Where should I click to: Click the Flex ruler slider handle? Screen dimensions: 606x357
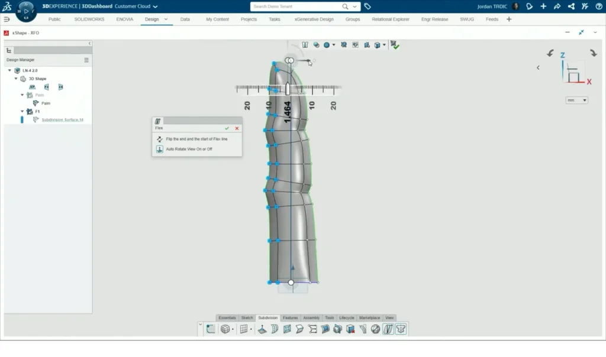(x=288, y=89)
